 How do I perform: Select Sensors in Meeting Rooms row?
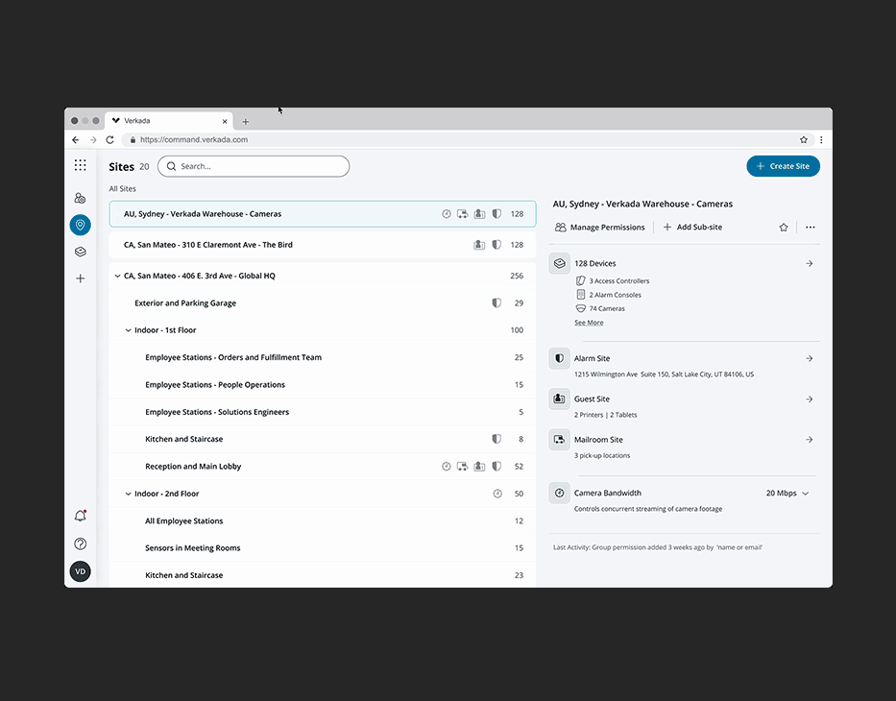323,548
